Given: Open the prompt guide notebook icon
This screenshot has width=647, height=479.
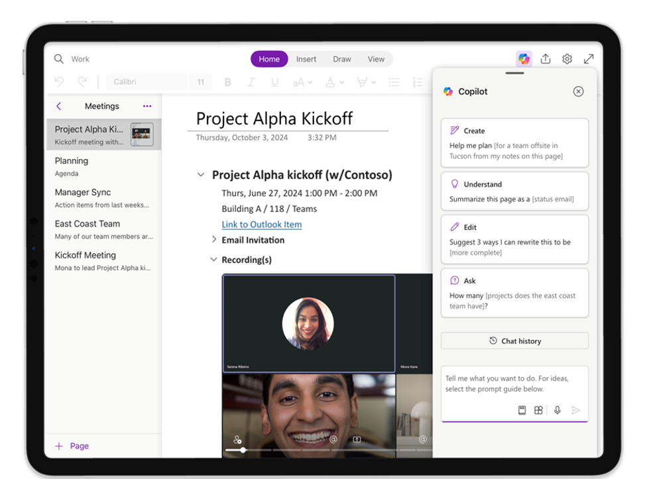Looking at the screenshot, I should [522, 410].
